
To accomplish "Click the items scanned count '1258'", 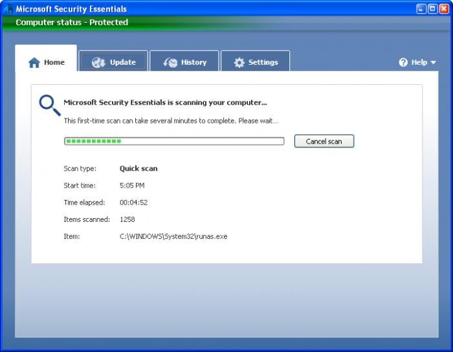I will [127, 219].
